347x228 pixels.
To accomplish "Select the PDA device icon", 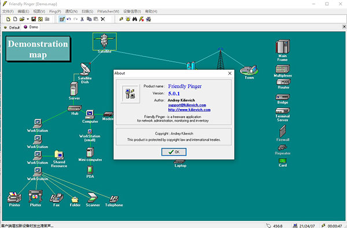I will click(90, 170).
